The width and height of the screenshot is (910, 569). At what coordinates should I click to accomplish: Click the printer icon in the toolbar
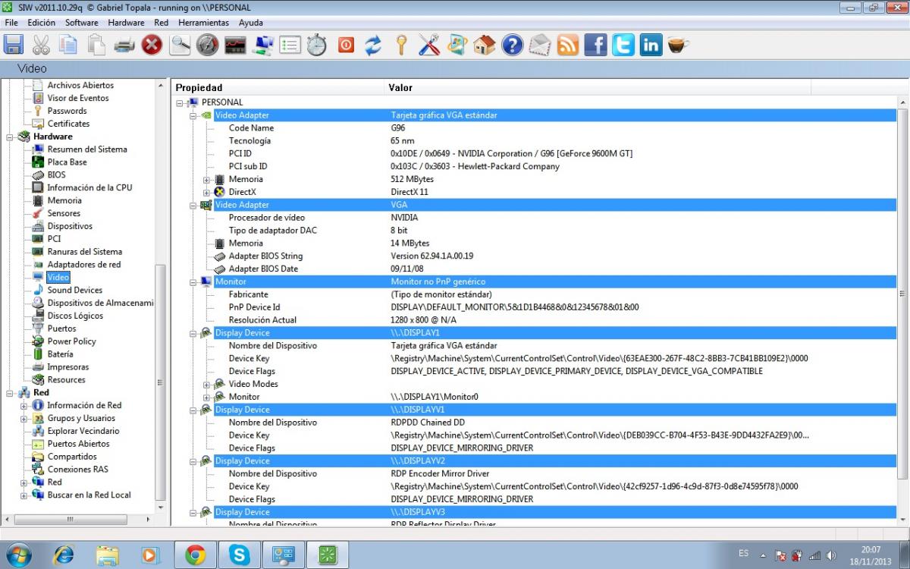point(124,45)
